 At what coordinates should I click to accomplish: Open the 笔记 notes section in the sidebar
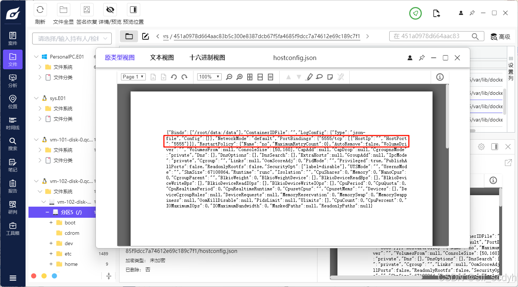13,165
